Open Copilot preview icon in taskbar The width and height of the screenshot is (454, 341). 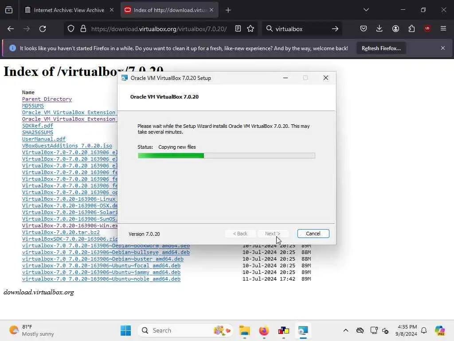coord(440,330)
